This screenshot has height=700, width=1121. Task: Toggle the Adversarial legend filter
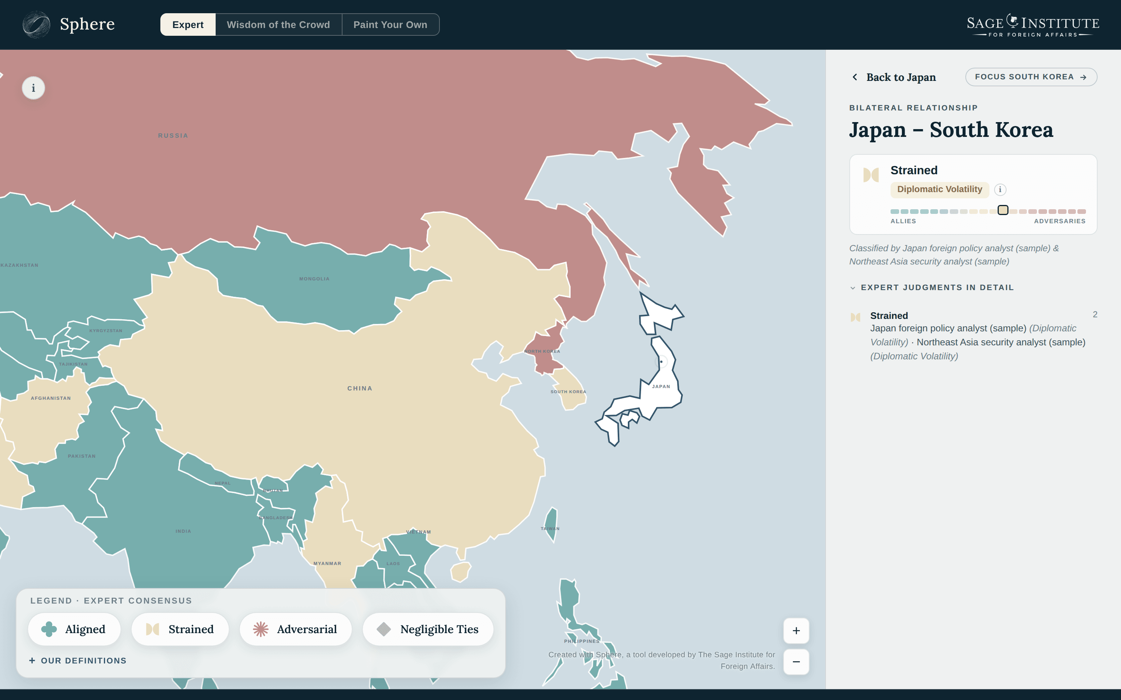[x=295, y=629]
